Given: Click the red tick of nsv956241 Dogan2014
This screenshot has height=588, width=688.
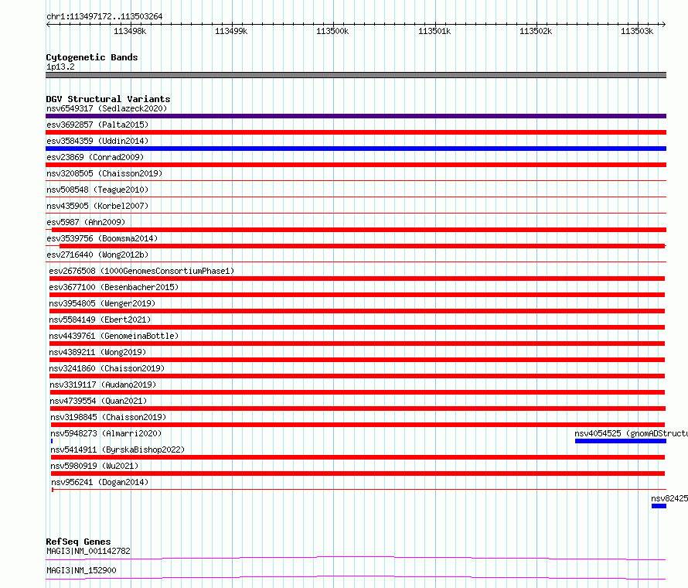Looking at the screenshot, I should click(53, 490).
